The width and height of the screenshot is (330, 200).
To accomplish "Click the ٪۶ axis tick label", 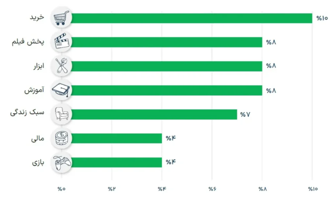I will tap(212, 189).
